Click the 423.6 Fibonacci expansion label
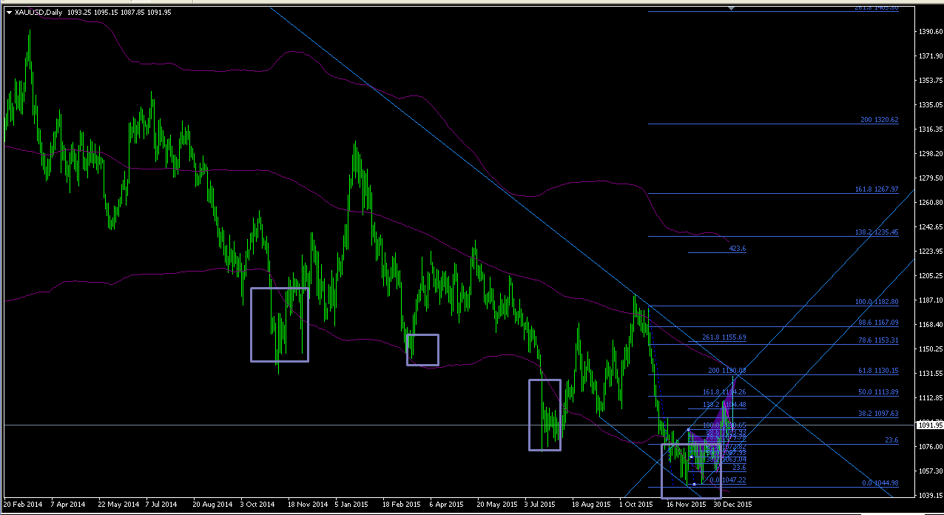Viewport: 944px width, 515px height. 737,249
